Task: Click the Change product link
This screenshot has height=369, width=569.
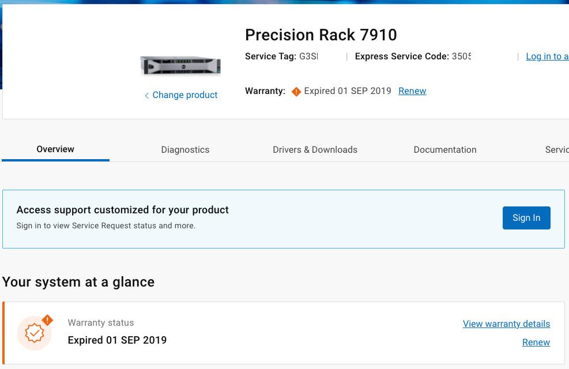Action: tap(184, 95)
